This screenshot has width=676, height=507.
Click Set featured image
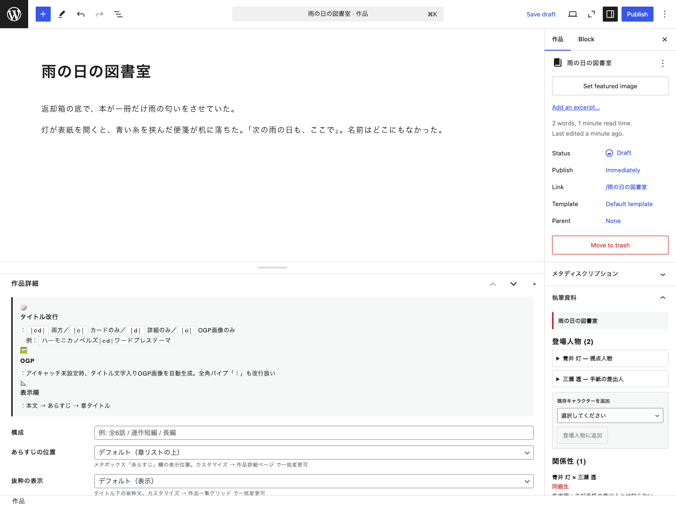point(610,86)
